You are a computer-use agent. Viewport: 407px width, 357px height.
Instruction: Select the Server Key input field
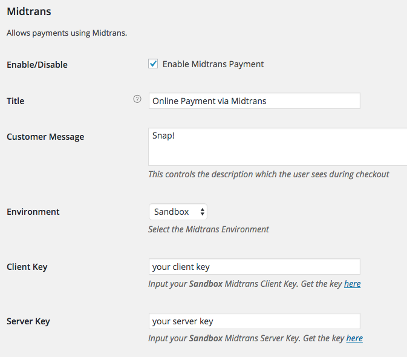tap(254, 321)
